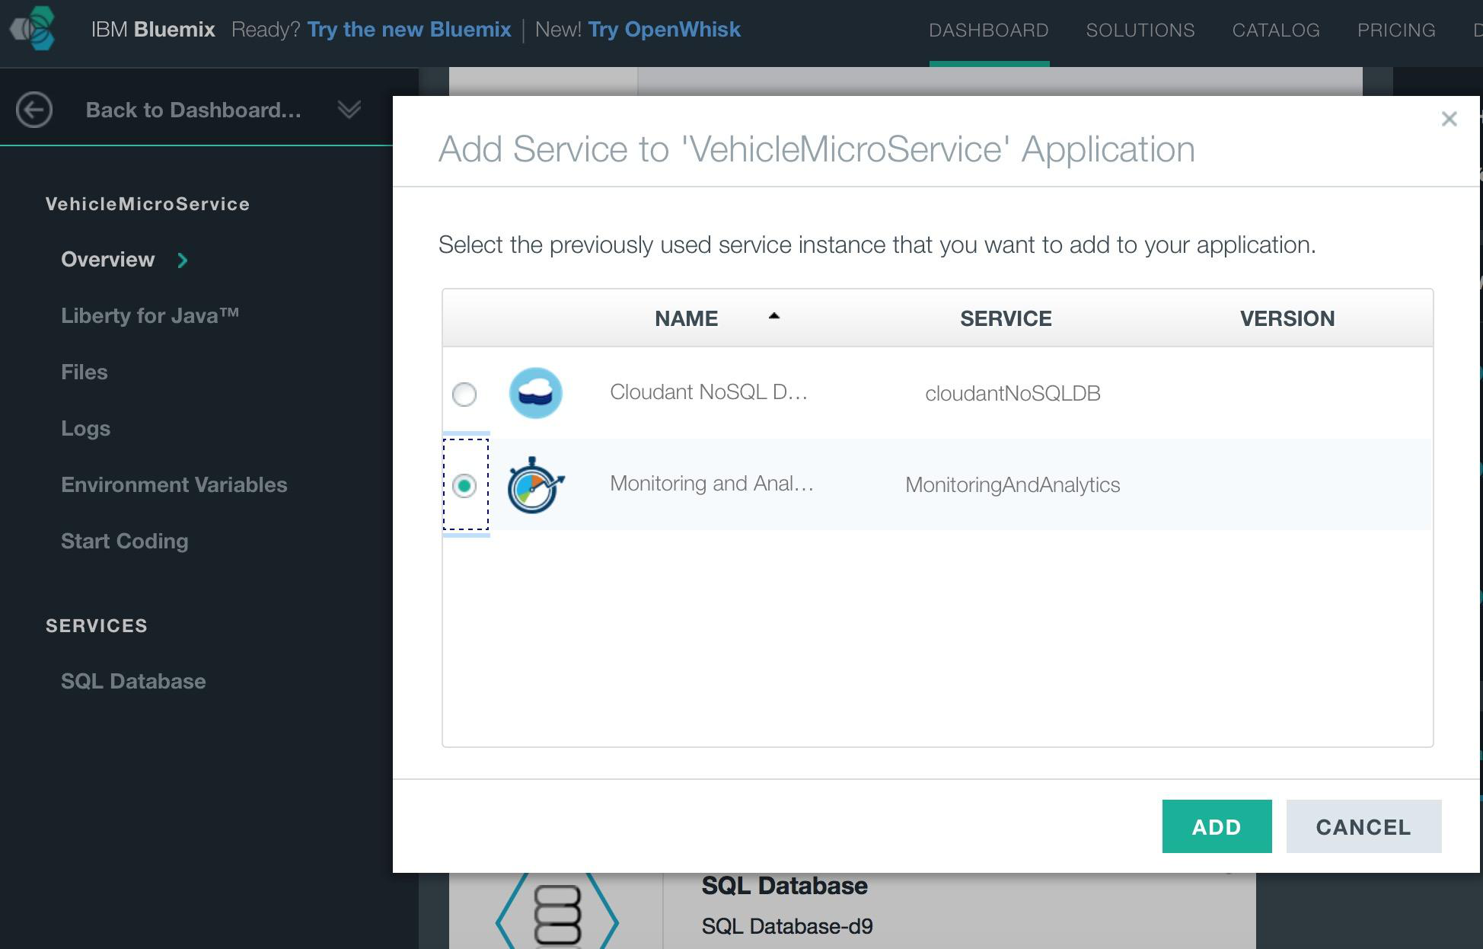The width and height of the screenshot is (1483, 949).
Task: Click VehicleMicroService app name in sidebar
Action: (148, 204)
